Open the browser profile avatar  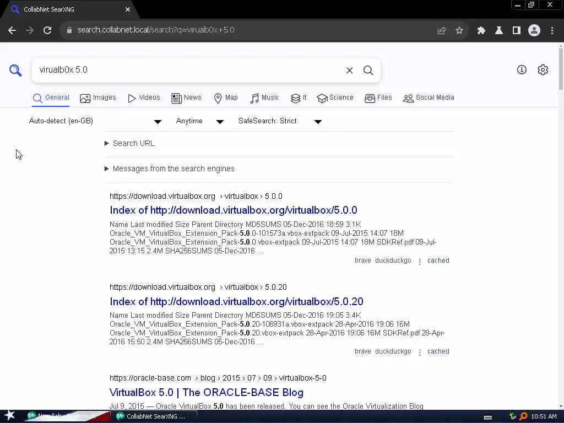(534, 30)
